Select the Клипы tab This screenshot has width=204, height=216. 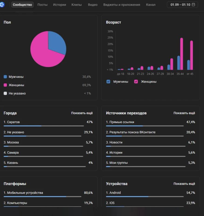pyautogui.click(x=77, y=5)
